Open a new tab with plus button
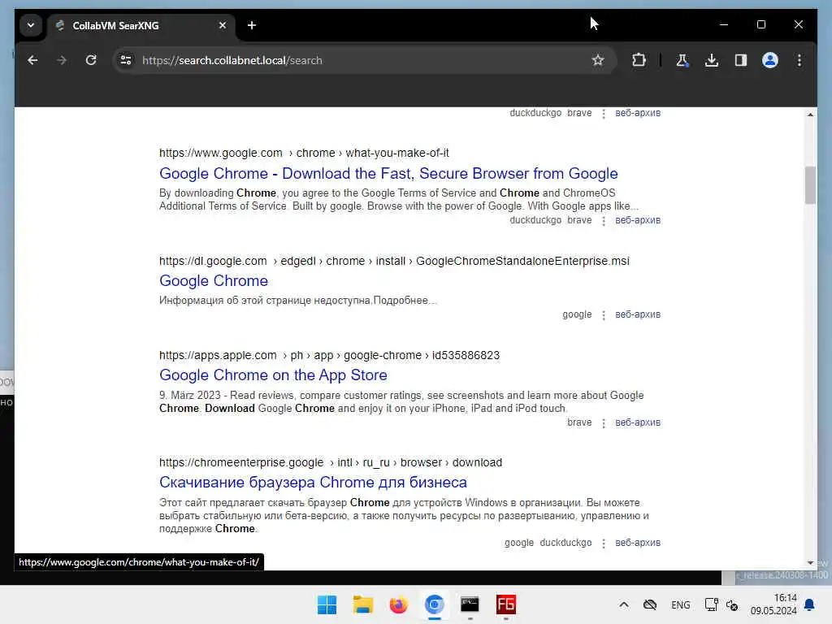 252,25
